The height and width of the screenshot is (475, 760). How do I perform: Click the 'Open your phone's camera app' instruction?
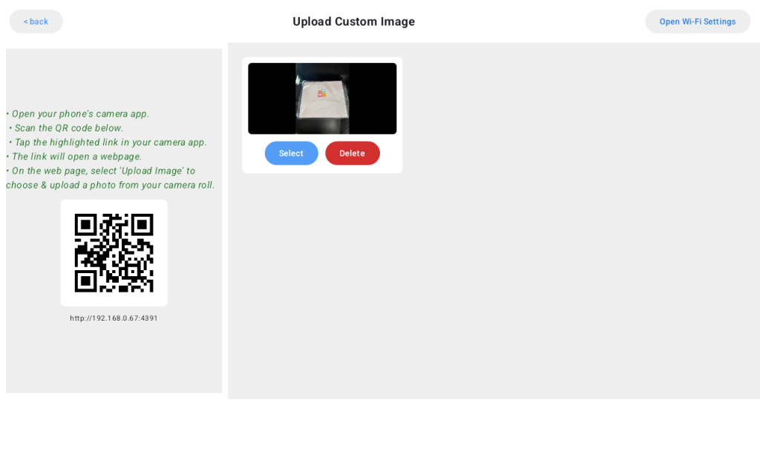(78, 114)
